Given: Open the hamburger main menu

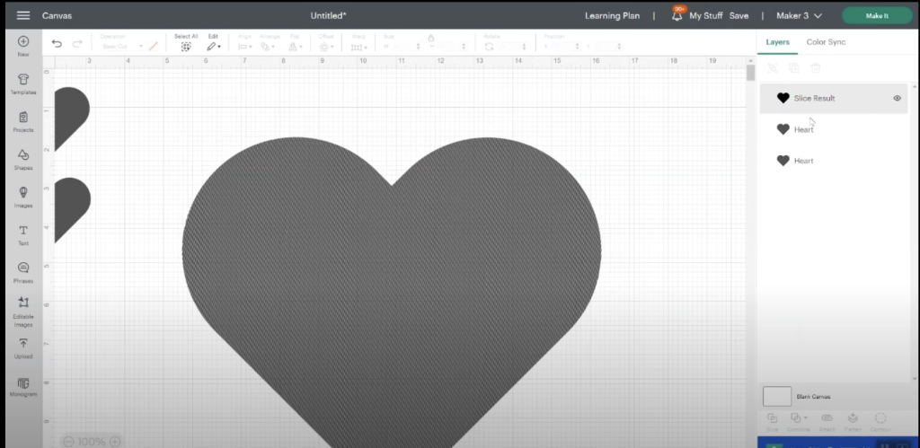Looking at the screenshot, I should tap(23, 15).
